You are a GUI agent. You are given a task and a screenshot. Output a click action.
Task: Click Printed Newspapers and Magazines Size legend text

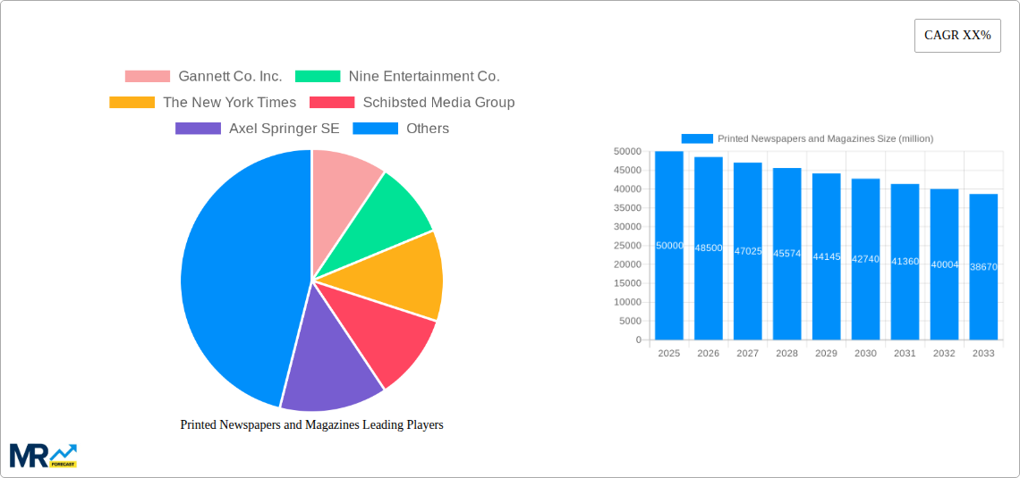826,139
